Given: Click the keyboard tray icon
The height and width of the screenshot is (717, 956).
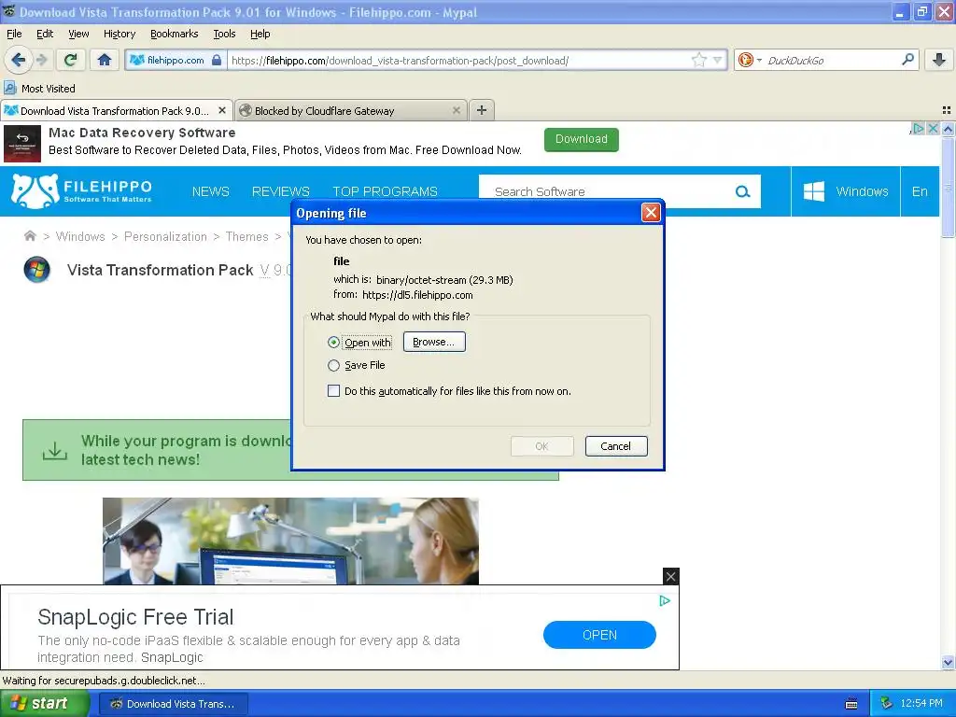Looking at the screenshot, I should (851, 704).
